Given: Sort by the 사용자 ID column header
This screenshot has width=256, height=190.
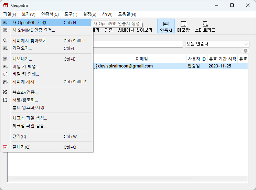Looking at the screenshot, I should pos(197,59).
